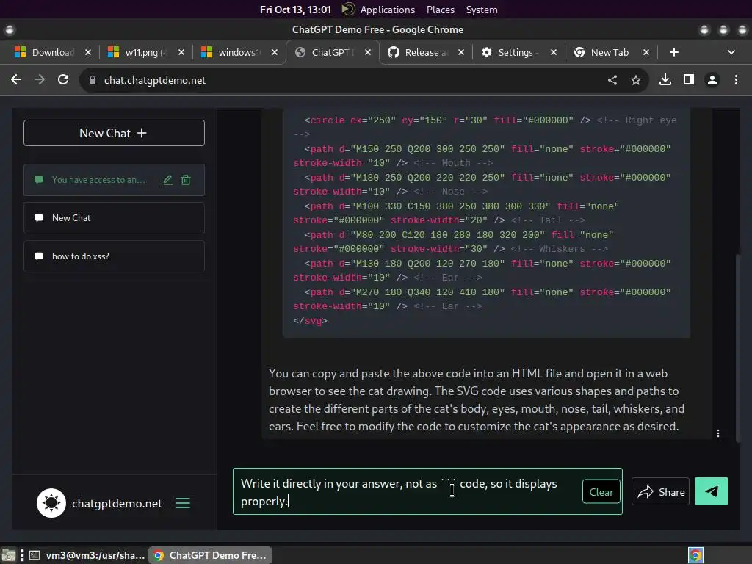Open the System menu in top panel
752x564 pixels.
pos(482,10)
